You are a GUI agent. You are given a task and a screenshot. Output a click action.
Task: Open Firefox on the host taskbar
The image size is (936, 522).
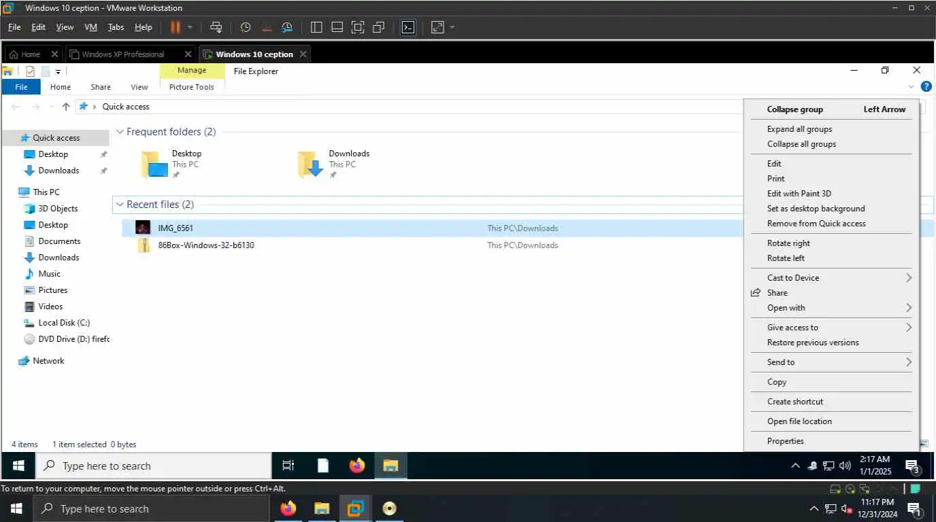tap(288, 508)
